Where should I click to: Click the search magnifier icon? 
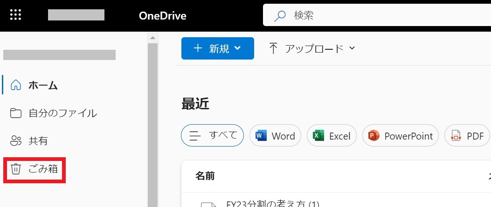coord(280,16)
